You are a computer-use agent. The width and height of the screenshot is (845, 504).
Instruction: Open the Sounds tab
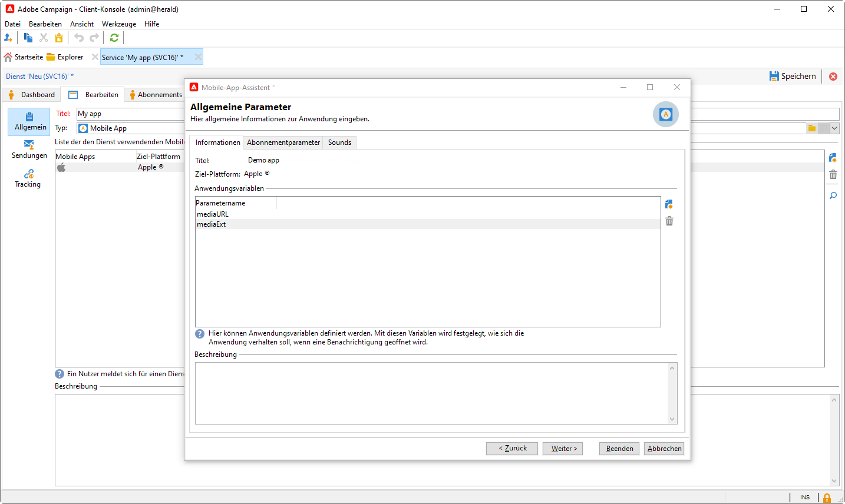click(340, 142)
